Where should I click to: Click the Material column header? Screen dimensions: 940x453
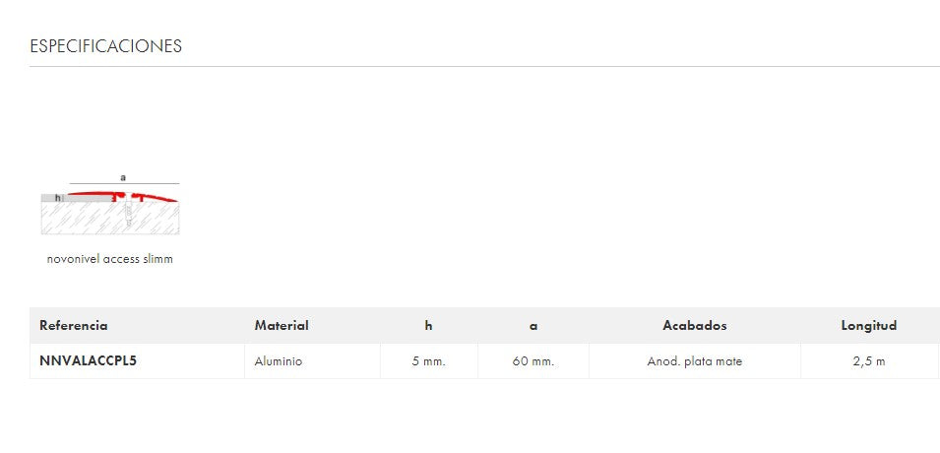pyautogui.click(x=282, y=325)
